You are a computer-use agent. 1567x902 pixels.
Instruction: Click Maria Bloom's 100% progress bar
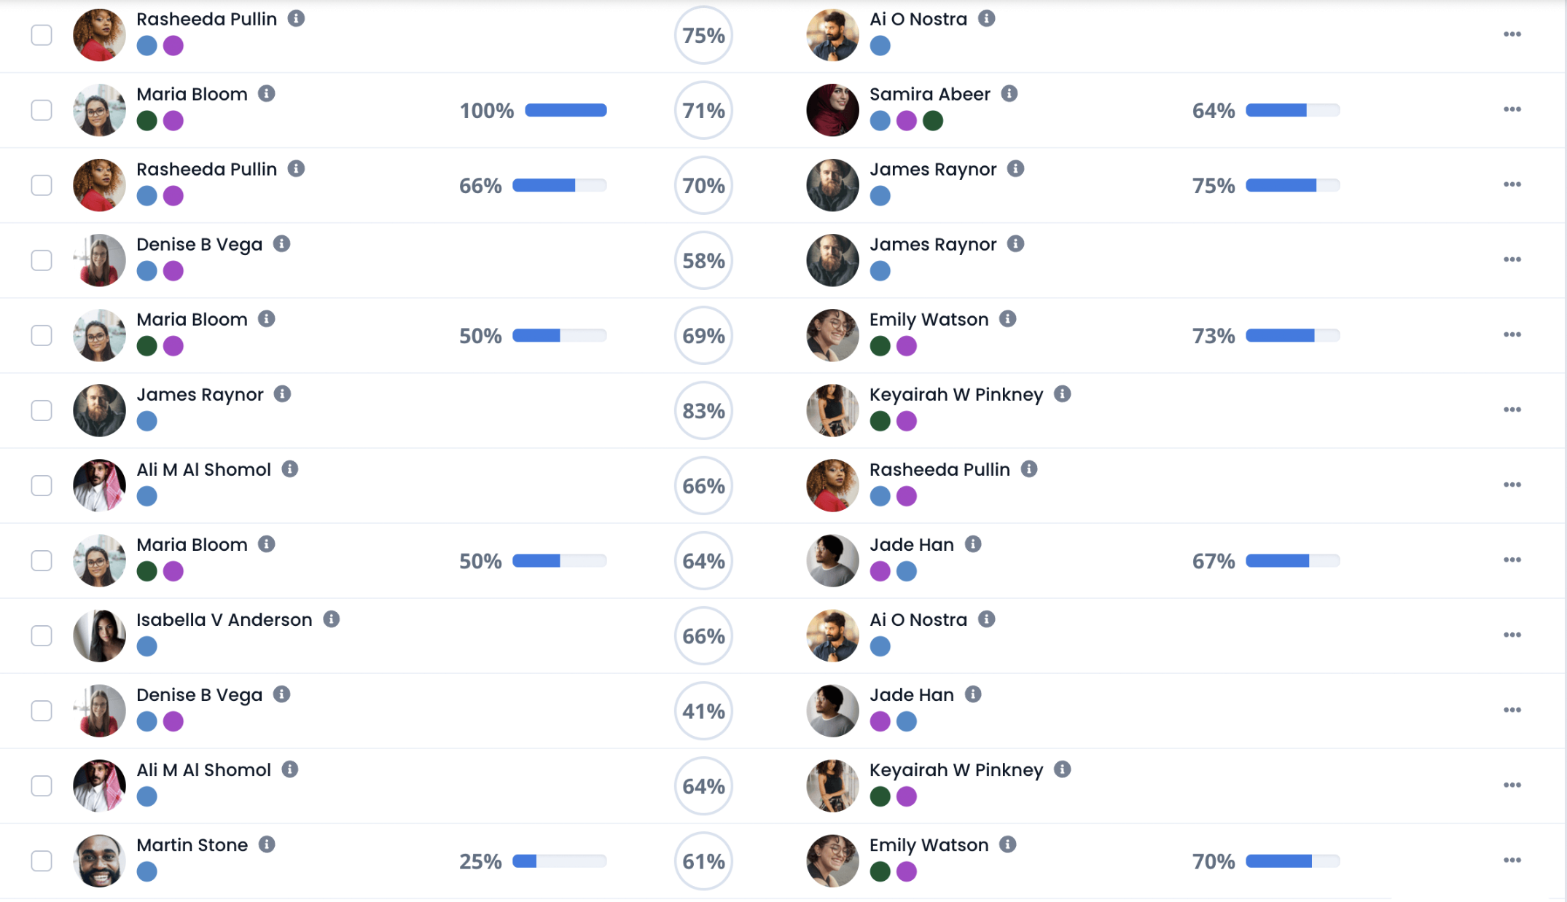click(x=566, y=110)
